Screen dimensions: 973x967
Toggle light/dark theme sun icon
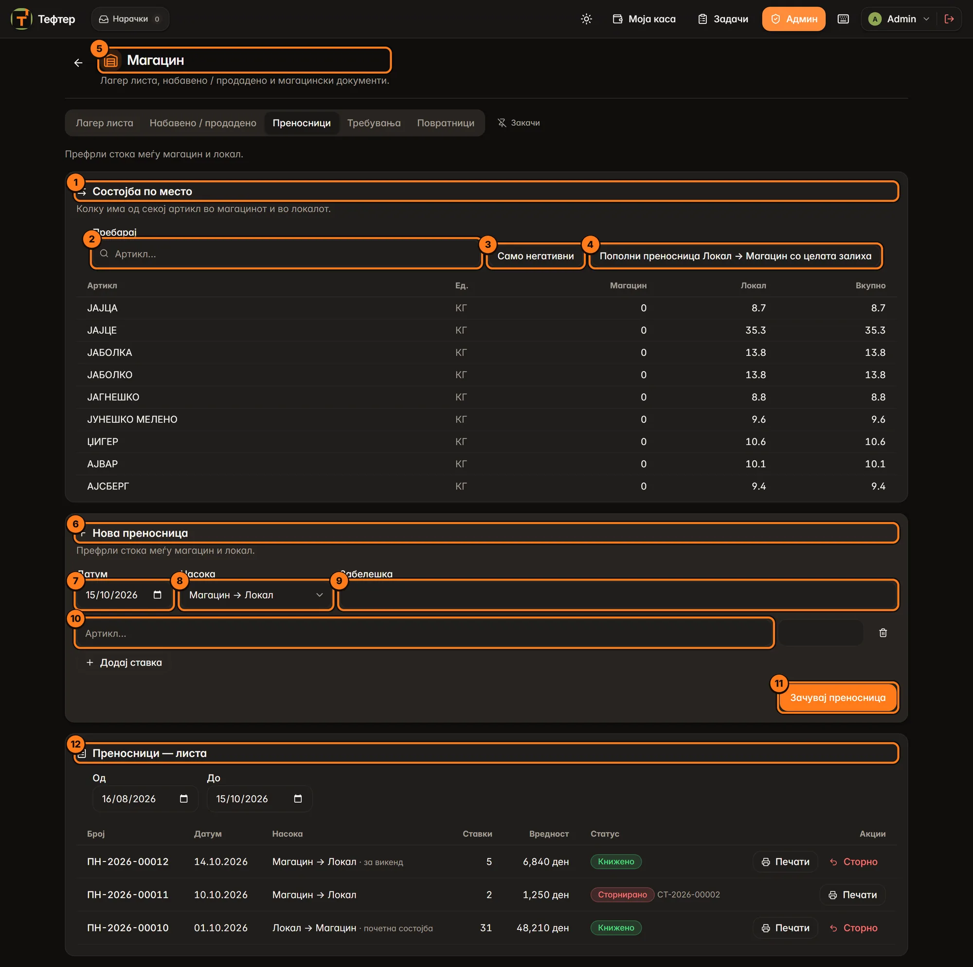[586, 19]
